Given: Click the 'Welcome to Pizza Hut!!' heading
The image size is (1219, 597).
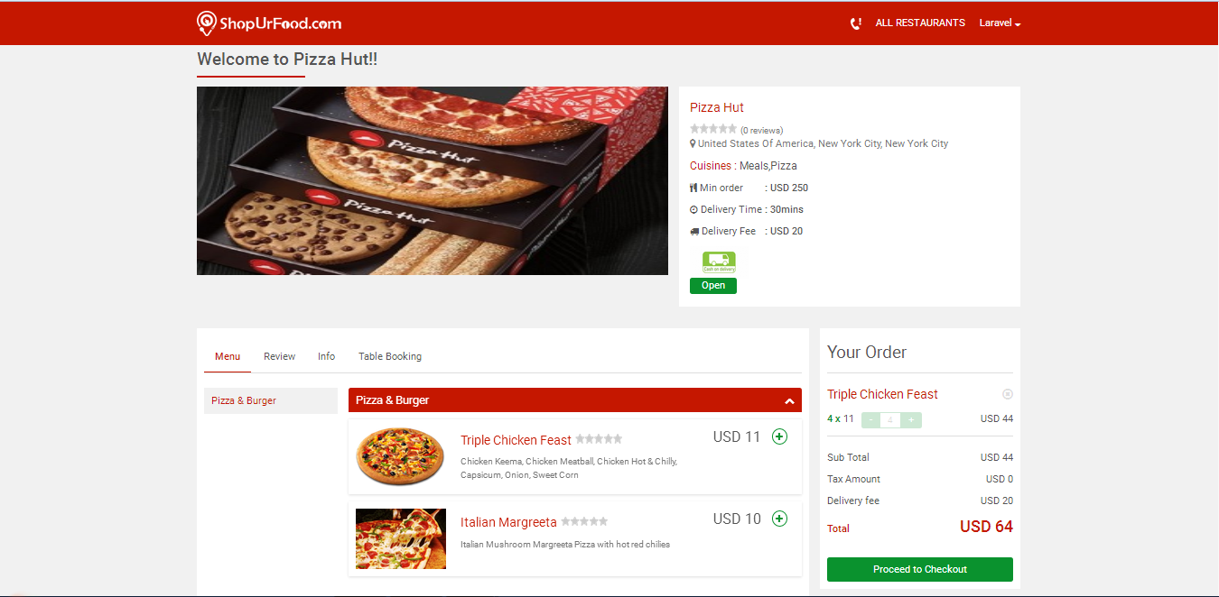Looking at the screenshot, I should pyautogui.click(x=287, y=60).
